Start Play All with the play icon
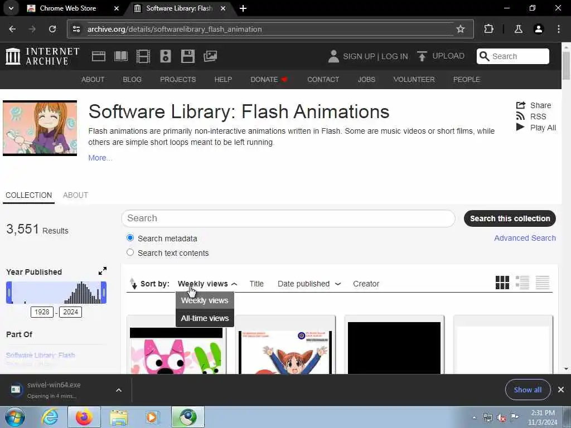This screenshot has width=571, height=428. (x=520, y=128)
